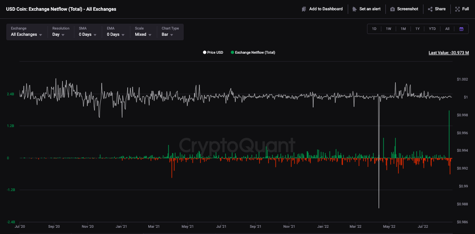Select the 1W time range
475x234 pixels.
pyautogui.click(x=389, y=29)
